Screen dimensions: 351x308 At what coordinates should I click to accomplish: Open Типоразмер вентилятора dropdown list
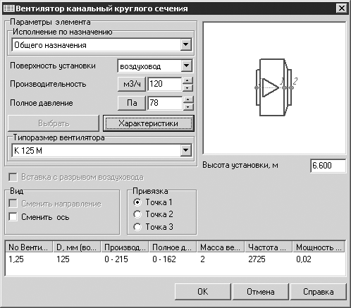coord(186,150)
